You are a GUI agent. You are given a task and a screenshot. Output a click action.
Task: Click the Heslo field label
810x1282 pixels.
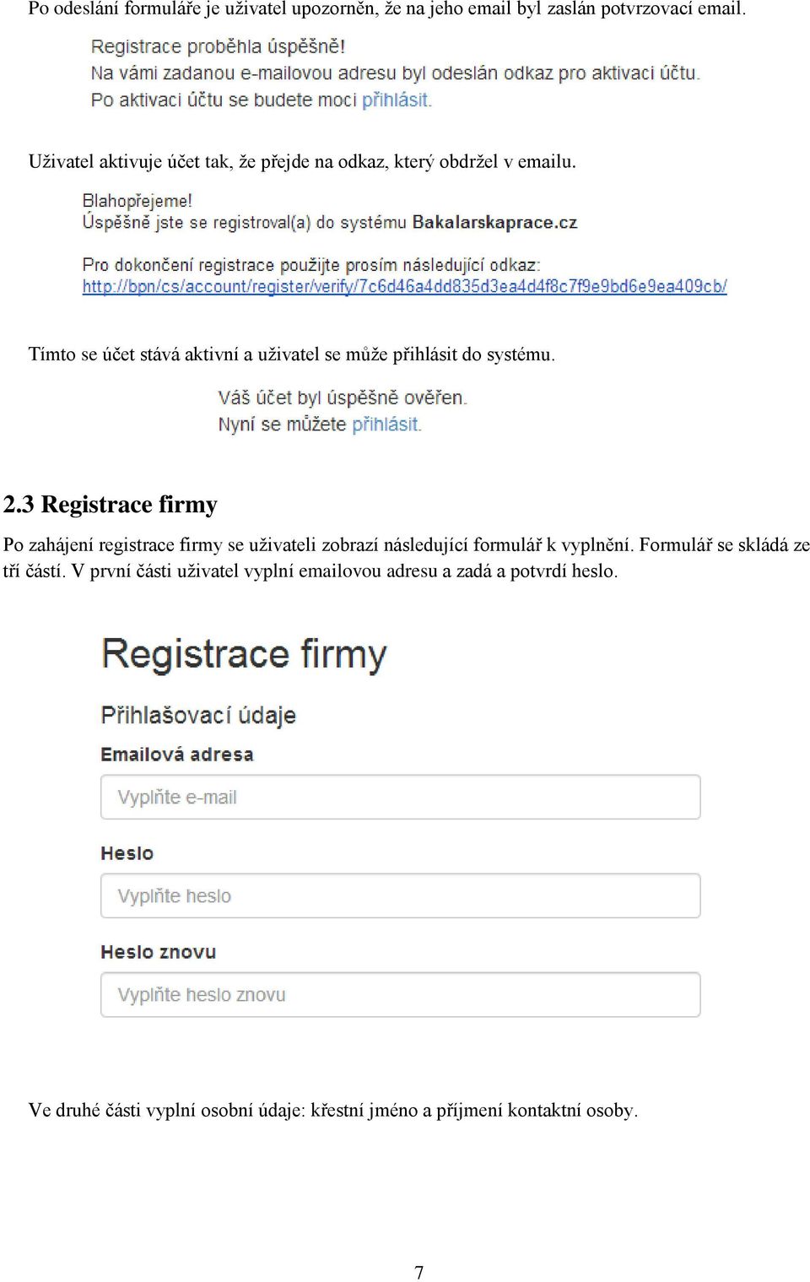(x=127, y=853)
